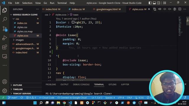Open errors and warnings count in status bar

pos(31,97)
